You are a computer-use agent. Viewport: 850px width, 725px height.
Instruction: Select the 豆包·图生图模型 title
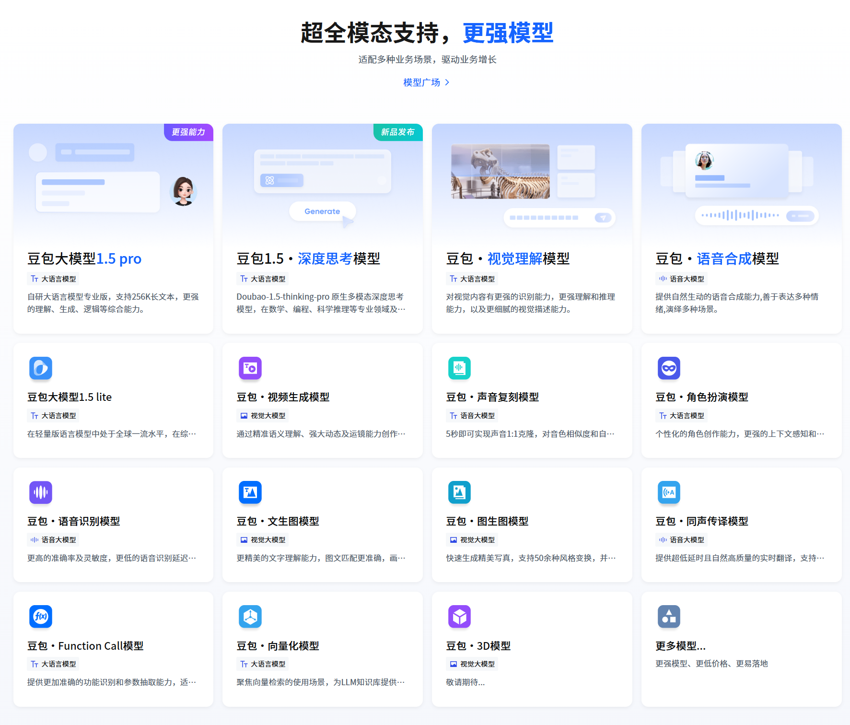[x=487, y=521]
